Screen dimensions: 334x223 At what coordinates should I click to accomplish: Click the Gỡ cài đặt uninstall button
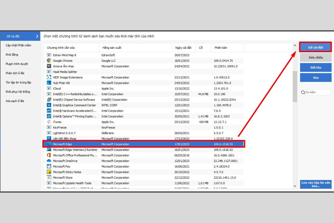pos(316,47)
